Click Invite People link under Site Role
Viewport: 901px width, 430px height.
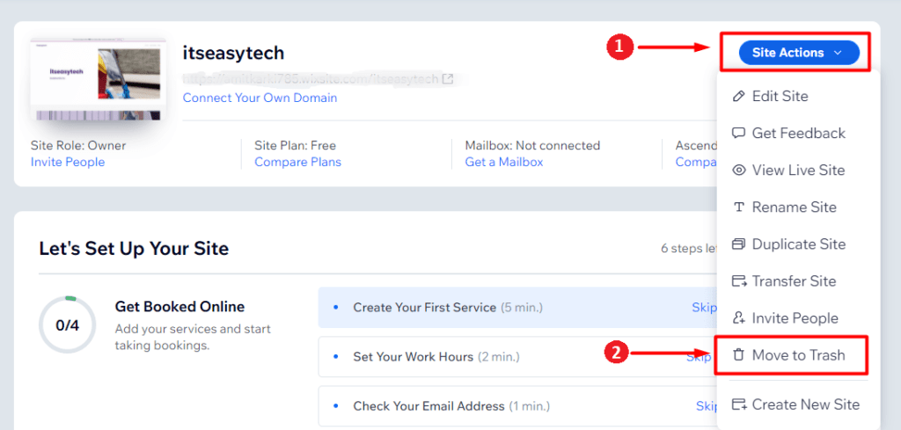click(x=68, y=162)
